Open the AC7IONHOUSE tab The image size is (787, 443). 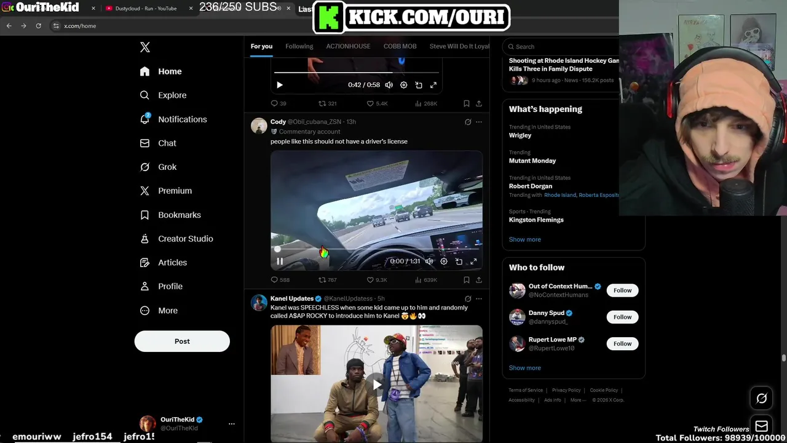(348, 46)
